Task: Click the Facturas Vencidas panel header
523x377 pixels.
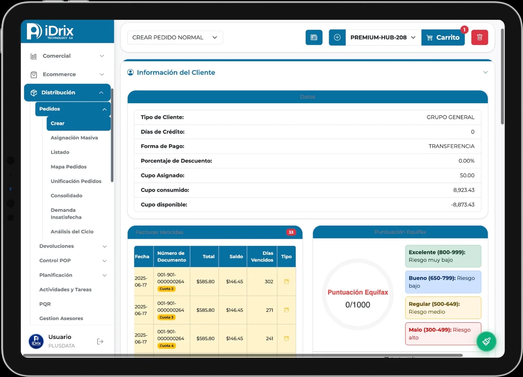Action: (x=215, y=232)
